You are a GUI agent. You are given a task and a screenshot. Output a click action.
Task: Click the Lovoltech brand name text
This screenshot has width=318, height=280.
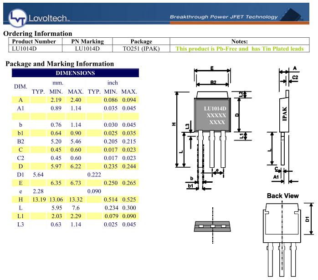click(x=49, y=18)
